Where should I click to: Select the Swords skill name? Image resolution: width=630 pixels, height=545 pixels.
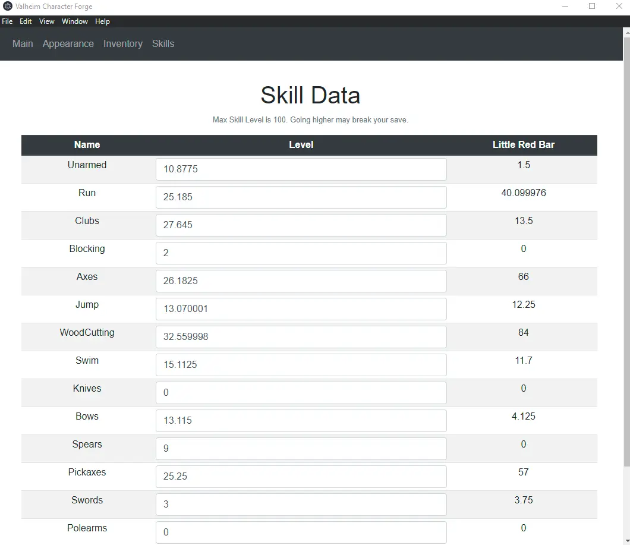pyautogui.click(x=87, y=500)
